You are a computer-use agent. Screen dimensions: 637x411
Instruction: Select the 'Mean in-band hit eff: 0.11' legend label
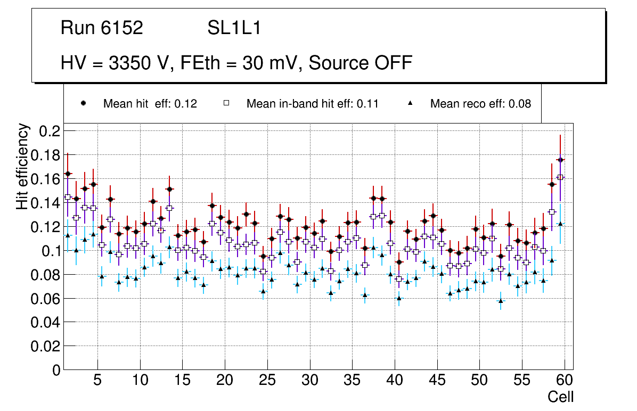coord(312,104)
